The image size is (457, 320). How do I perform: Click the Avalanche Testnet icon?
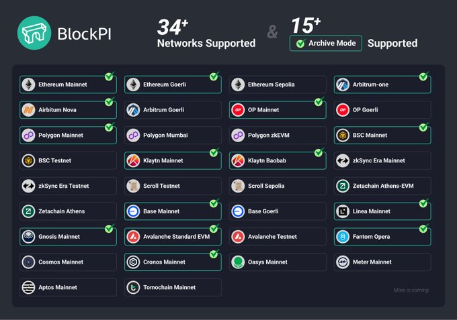238,237
